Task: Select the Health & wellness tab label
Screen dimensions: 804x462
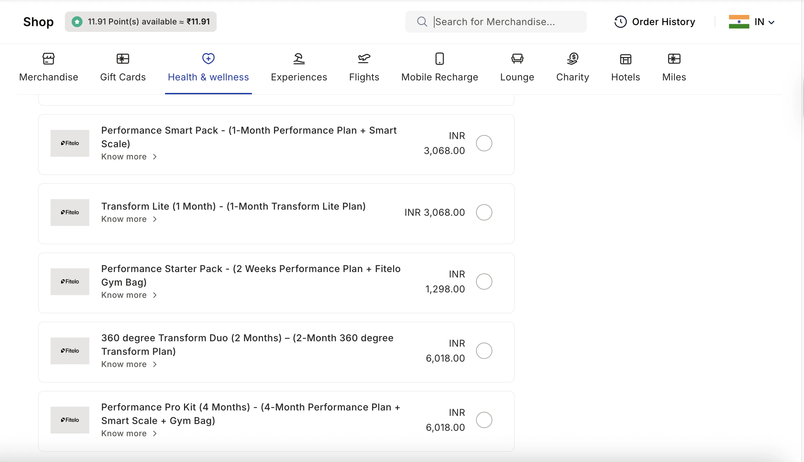Action: (208, 77)
